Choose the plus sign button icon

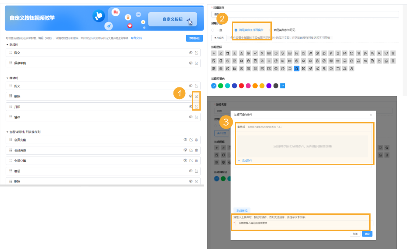[x=214, y=53]
